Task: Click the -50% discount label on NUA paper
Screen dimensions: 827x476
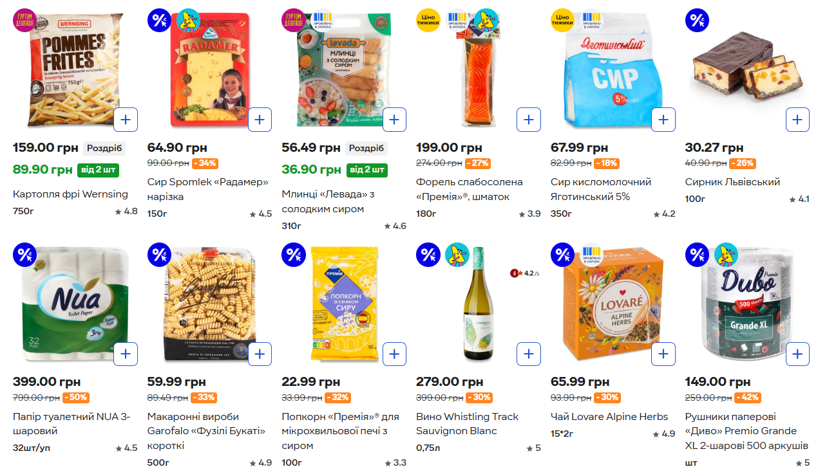Action: point(76,398)
